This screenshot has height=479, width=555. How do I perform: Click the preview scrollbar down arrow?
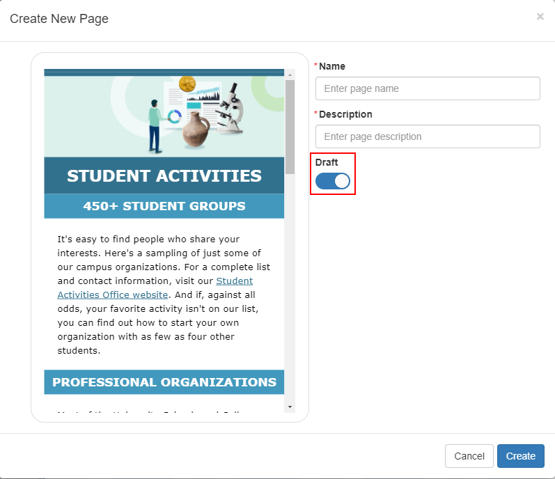pos(290,406)
